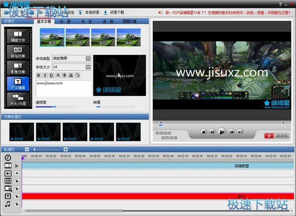Open the 片头/片尾 intro and outro panel
Viewport: 296px width, 216px height.
click(x=18, y=99)
